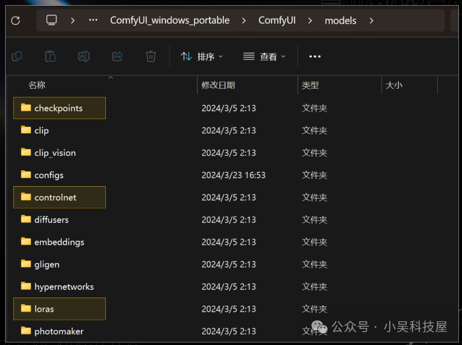Open the 排序 sort dropdown
Viewport: 462px width, 345px height.
(x=201, y=56)
